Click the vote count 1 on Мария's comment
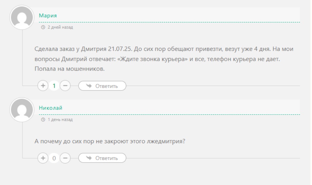Viewport: 312px width, 185px height. [54, 86]
